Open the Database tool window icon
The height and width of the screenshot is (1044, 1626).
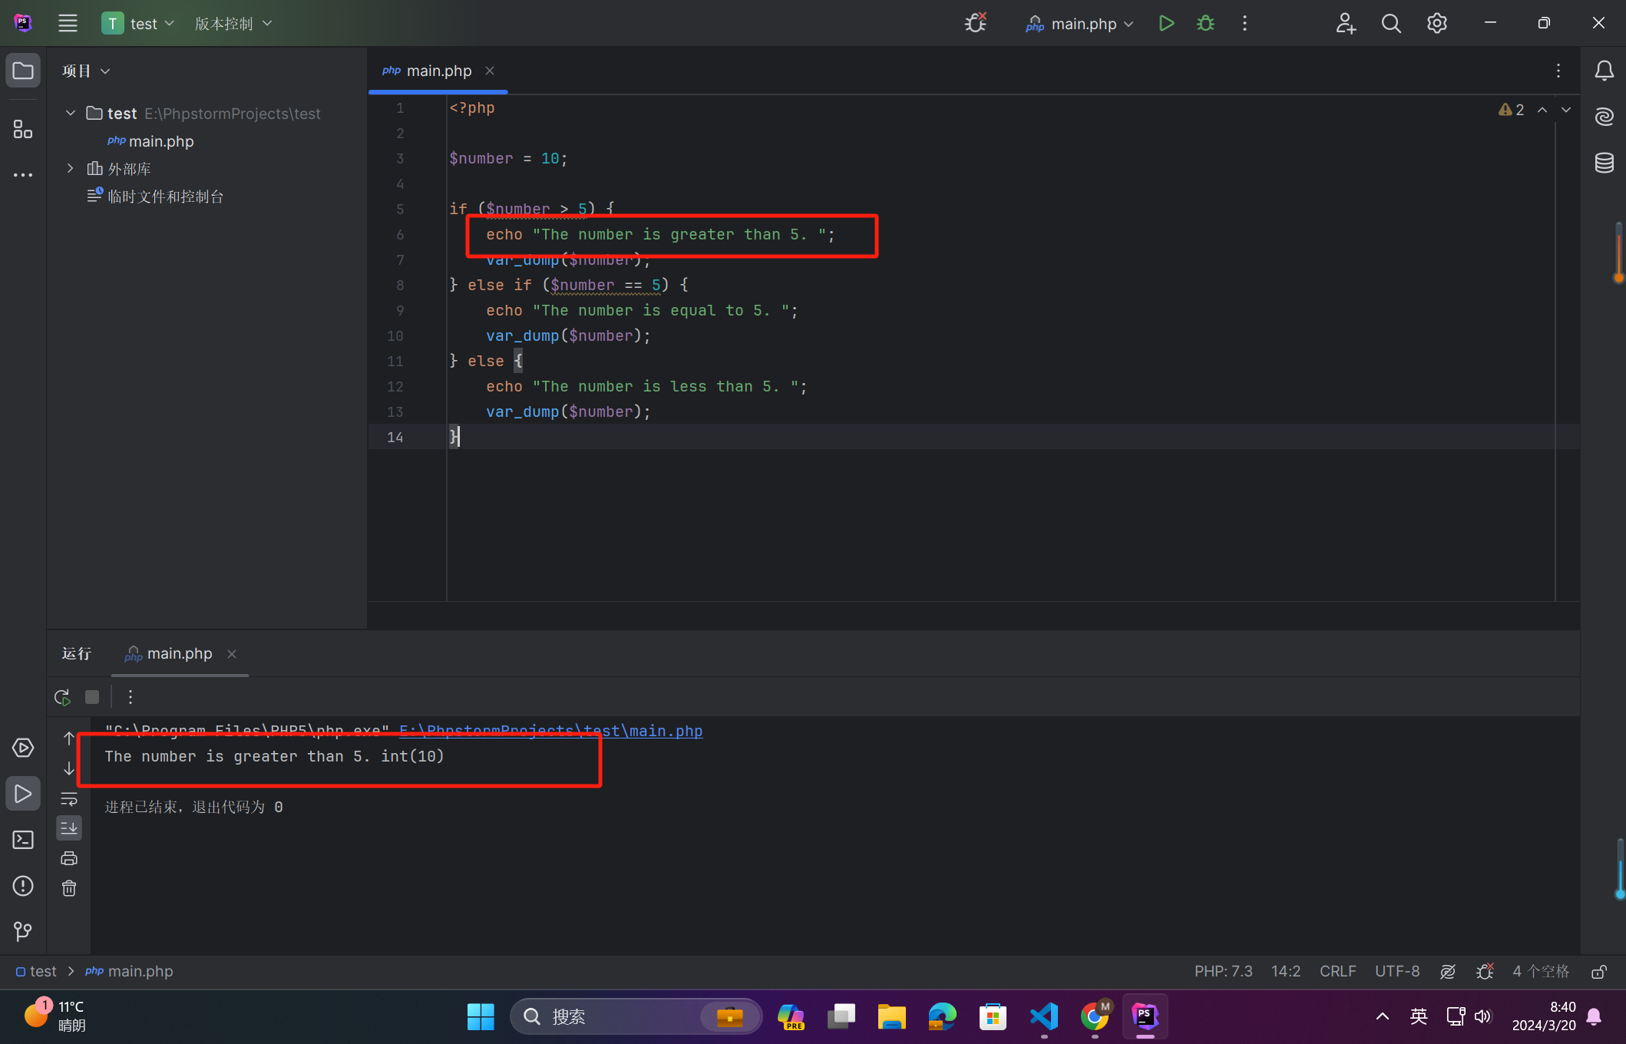1604,163
